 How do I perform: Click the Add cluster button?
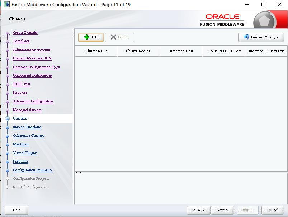click(x=91, y=37)
